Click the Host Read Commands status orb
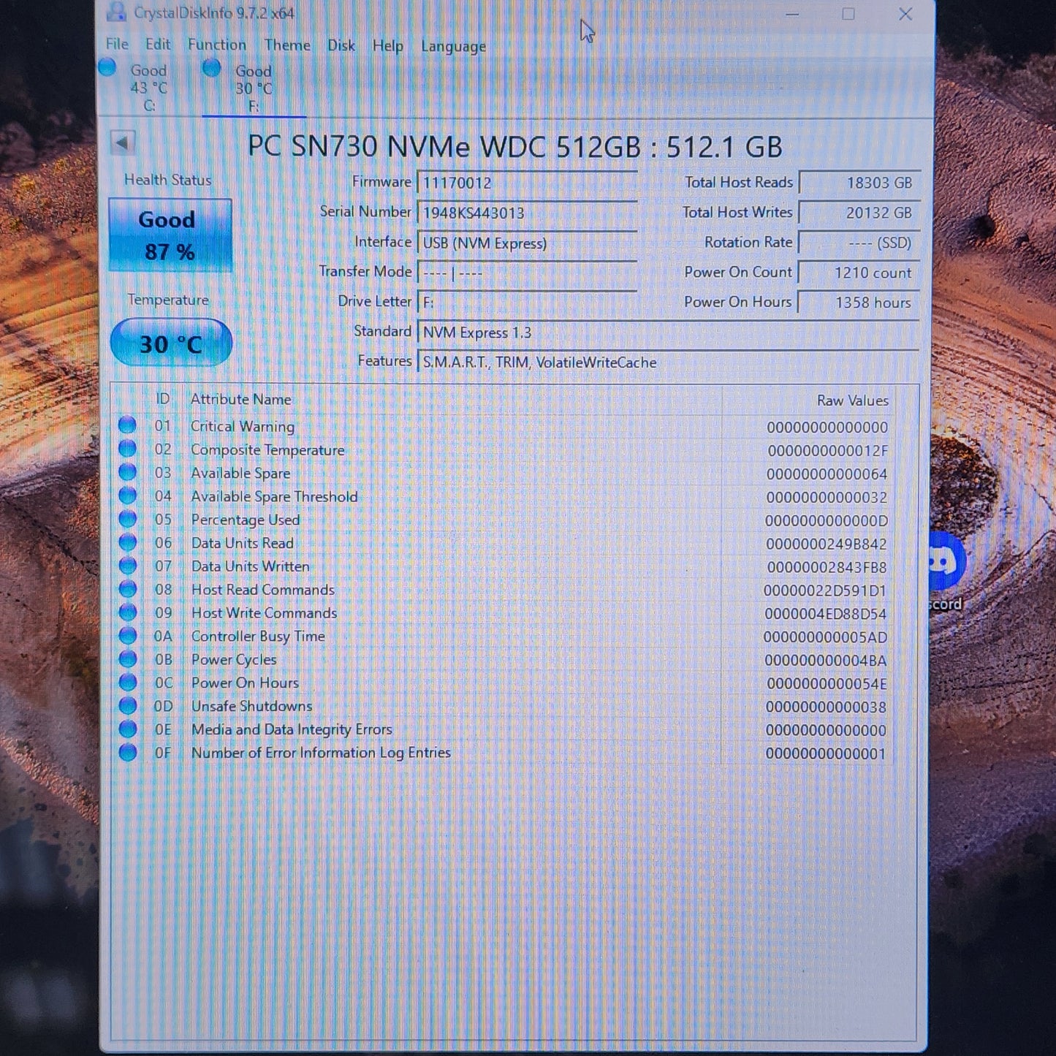Image resolution: width=1056 pixels, height=1056 pixels. click(127, 588)
